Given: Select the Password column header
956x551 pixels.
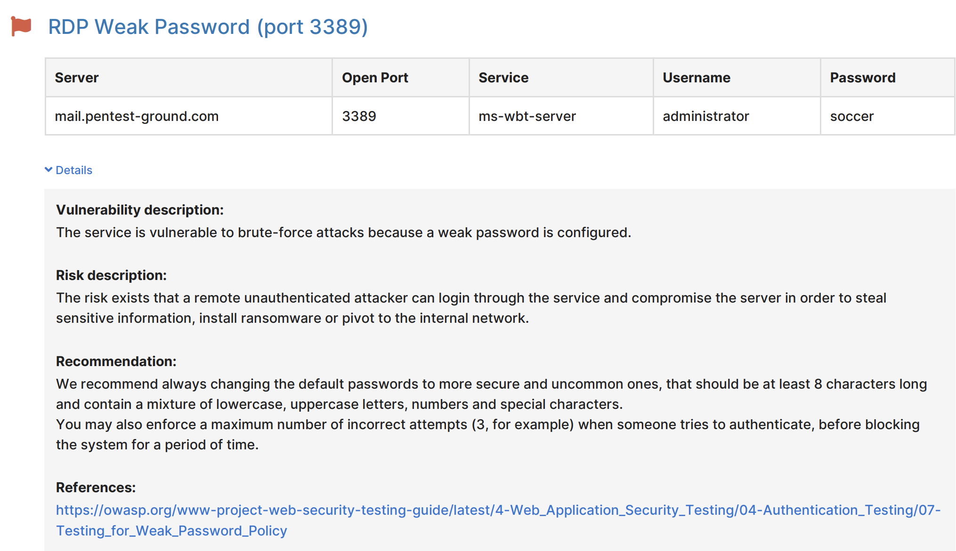Looking at the screenshot, I should (862, 77).
